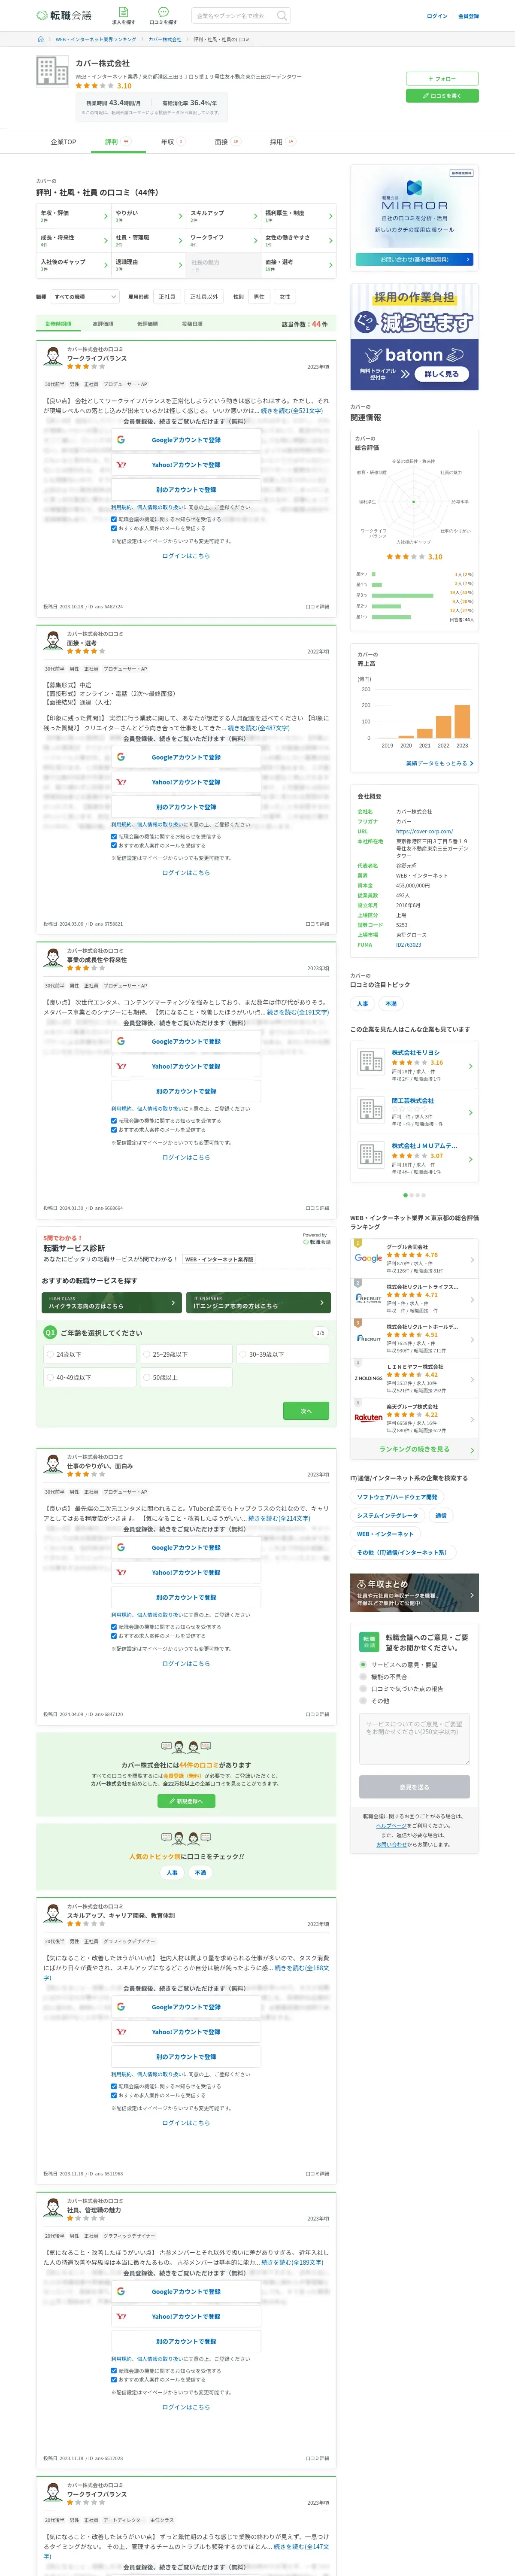The height and width of the screenshot is (2576, 515).
Task: Select the 50歳以上 age option
Action: [185, 1377]
